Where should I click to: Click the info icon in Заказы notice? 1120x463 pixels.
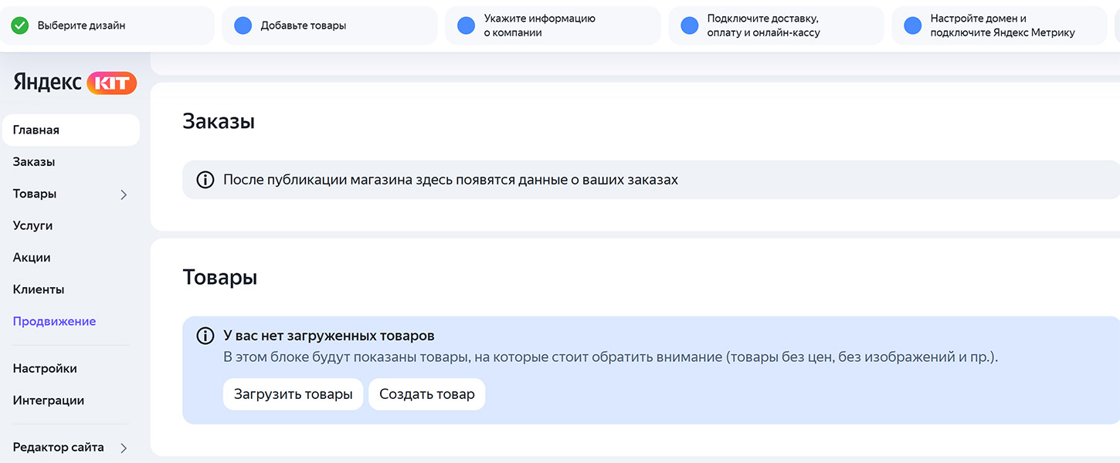(x=205, y=180)
